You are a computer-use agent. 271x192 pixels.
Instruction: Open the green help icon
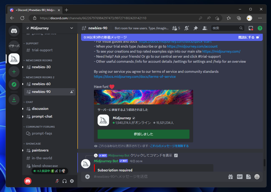pos(260,28)
